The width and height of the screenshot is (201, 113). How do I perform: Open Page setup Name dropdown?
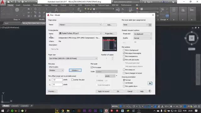tap(80, 24)
